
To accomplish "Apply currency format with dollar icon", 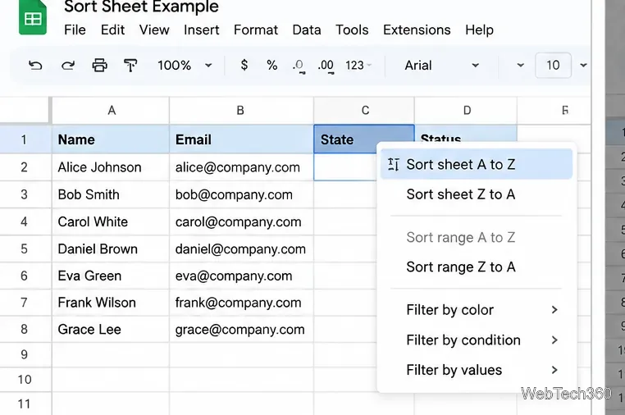I will (244, 65).
